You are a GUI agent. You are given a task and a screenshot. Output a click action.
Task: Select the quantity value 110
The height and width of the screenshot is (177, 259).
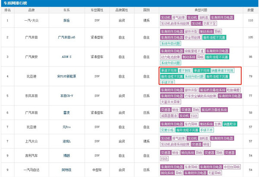point(250,20)
